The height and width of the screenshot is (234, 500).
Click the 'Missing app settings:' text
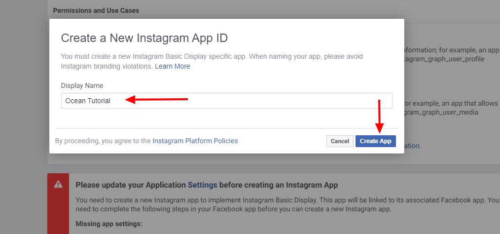(109, 224)
